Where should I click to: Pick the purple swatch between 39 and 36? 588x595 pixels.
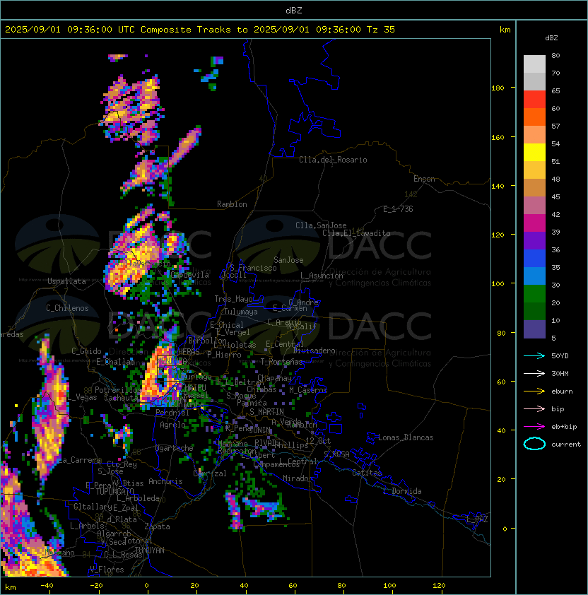pos(534,240)
